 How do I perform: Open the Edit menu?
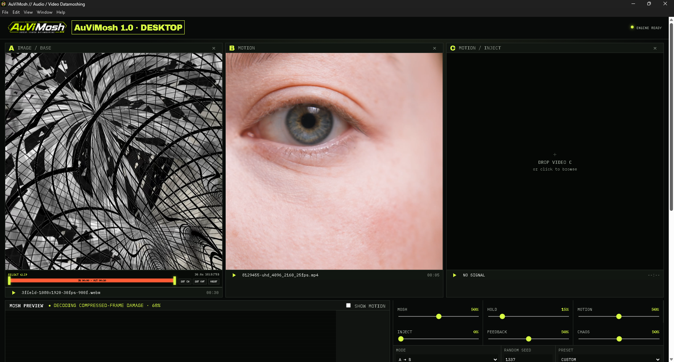pyautogui.click(x=16, y=12)
